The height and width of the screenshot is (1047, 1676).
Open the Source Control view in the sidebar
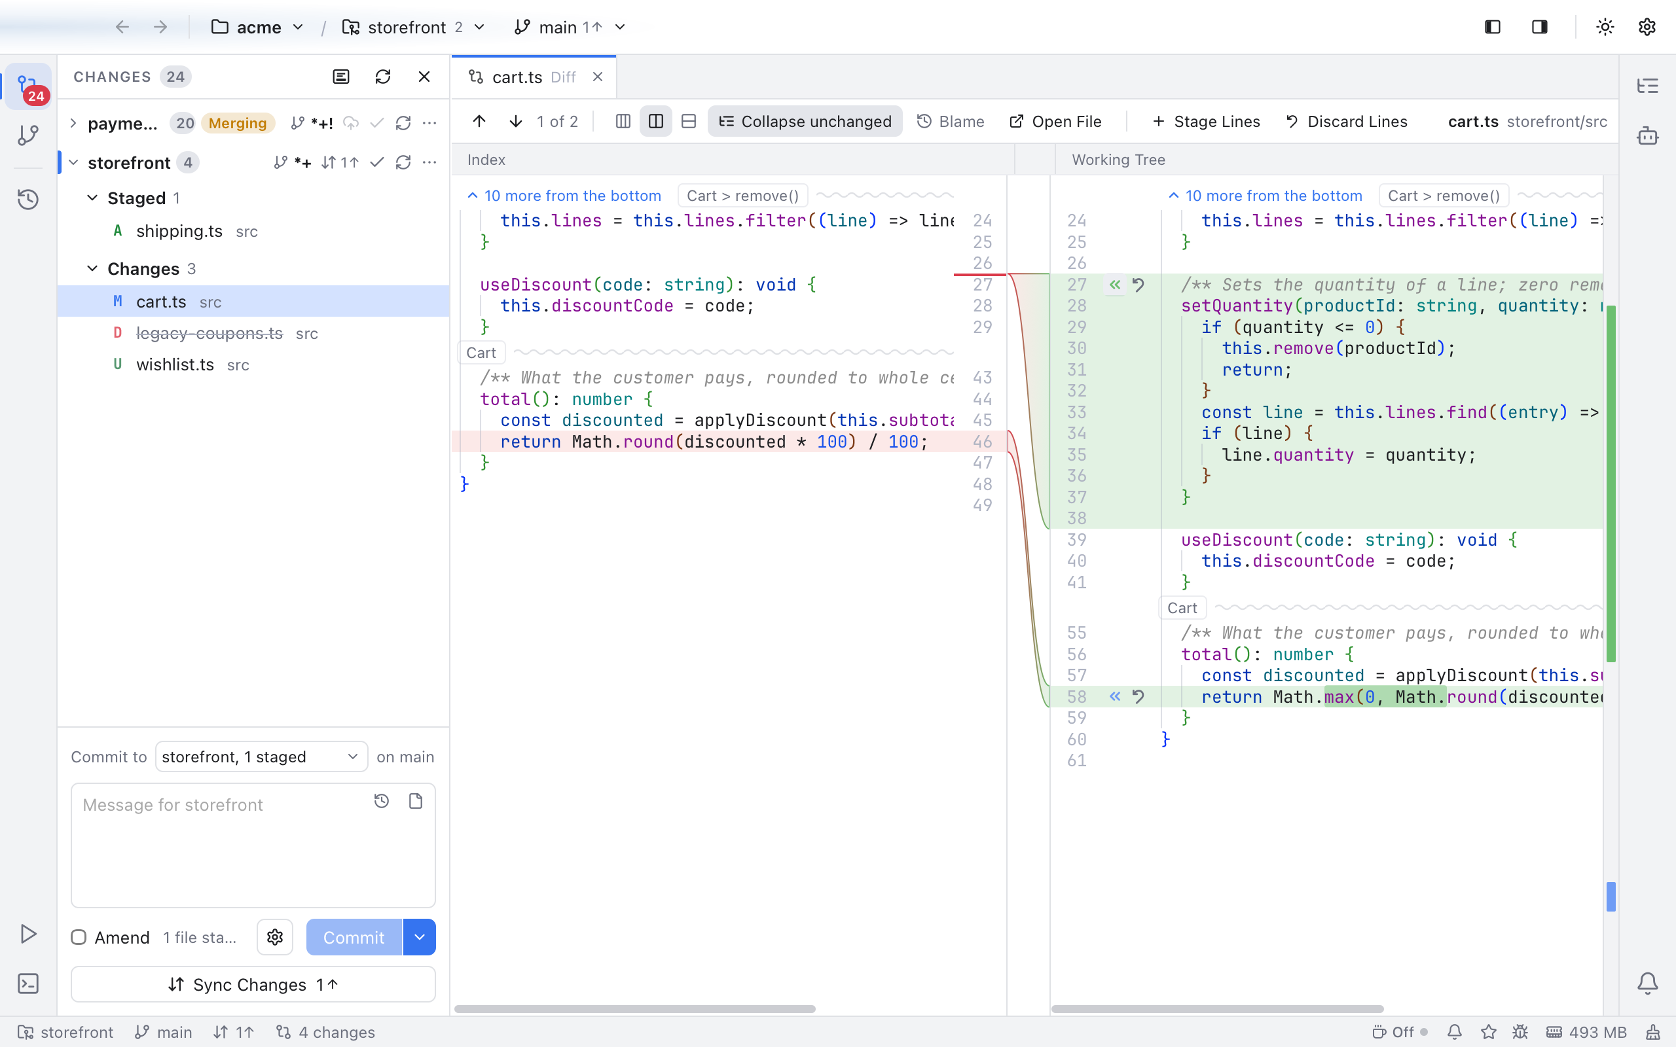(x=28, y=86)
